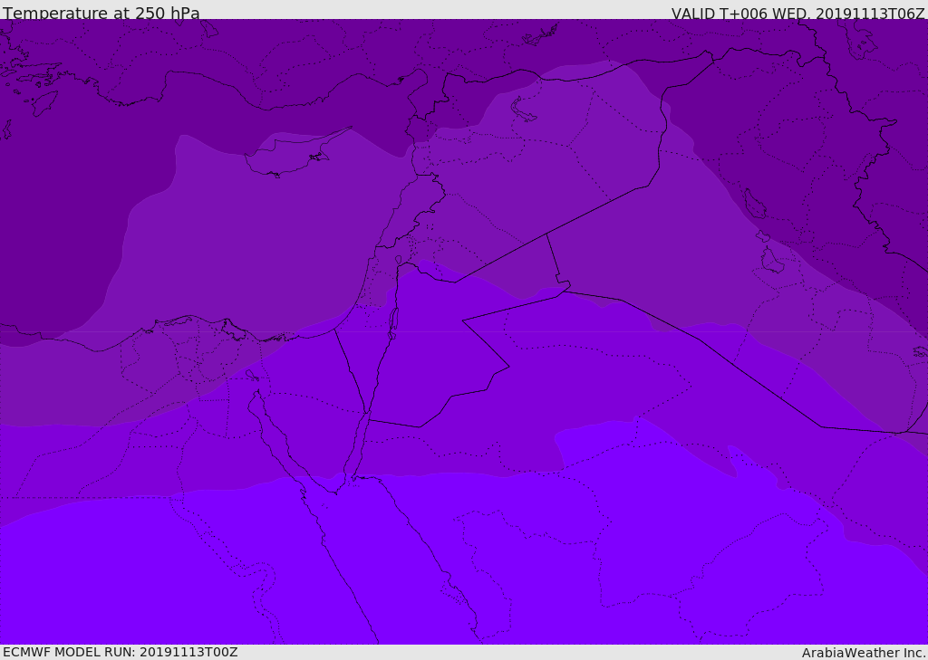
Task: Click the "250 hPa" pressure level text
Action: (x=168, y=14)
